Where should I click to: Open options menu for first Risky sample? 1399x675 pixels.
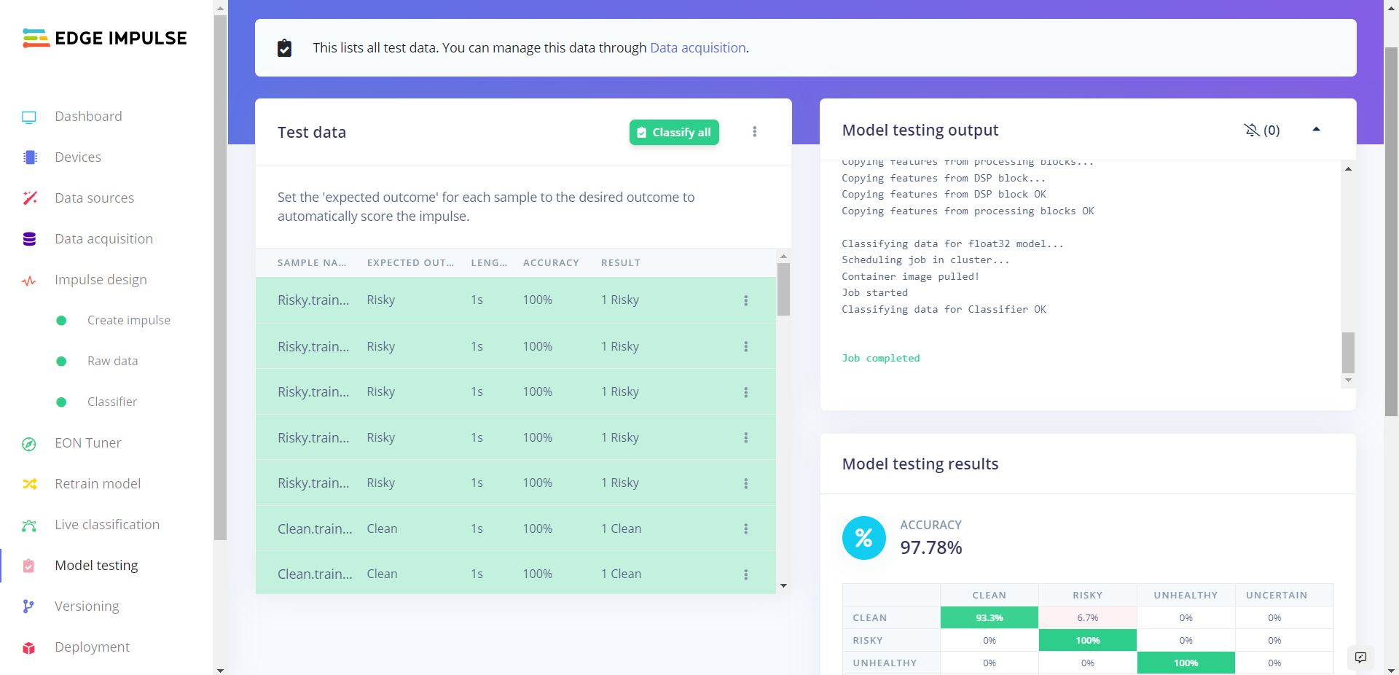pyautogui.click(x=745, y=300)
